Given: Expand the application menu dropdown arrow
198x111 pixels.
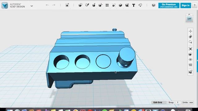Looking at the screenshot, I should tap(32, 6).
